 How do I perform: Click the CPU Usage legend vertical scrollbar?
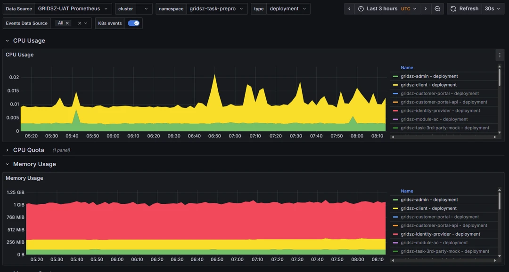pyautogui.click(x=500, y=78)
